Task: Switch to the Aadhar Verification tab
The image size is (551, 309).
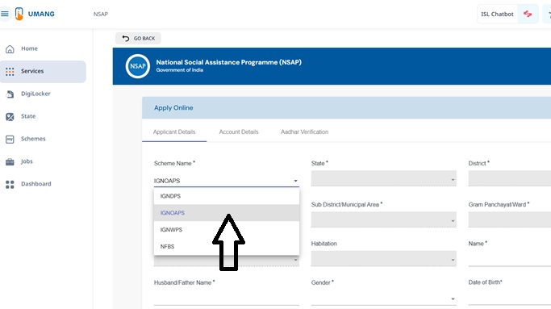Action: [304, 132]
